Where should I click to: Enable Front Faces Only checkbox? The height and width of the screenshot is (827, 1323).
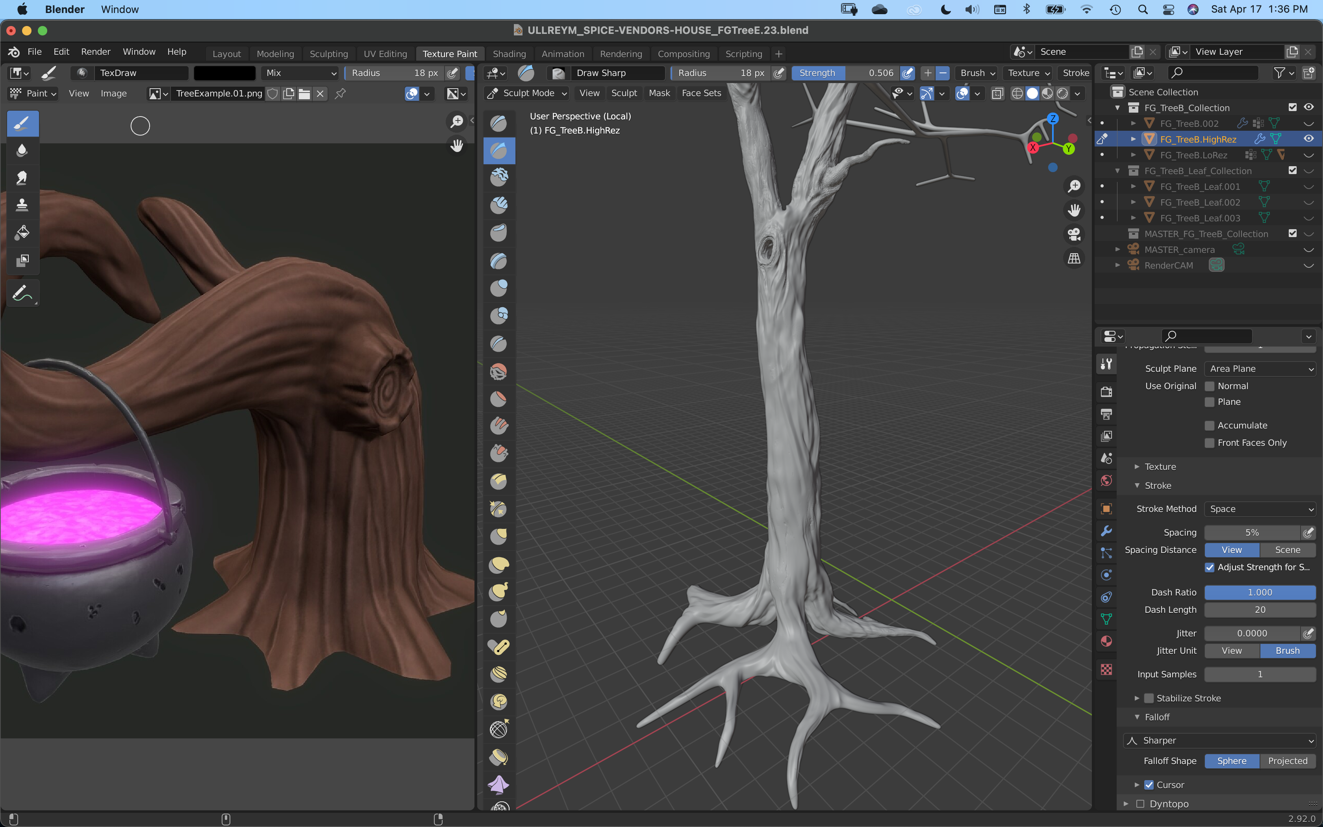[x=1210, y=443]
